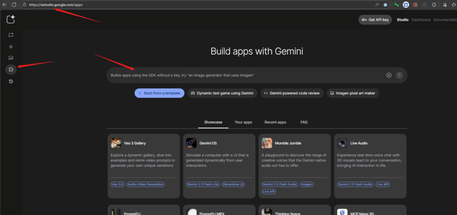
Task: Click the Veo 3.0 tag chip
Action: (117, 184)
